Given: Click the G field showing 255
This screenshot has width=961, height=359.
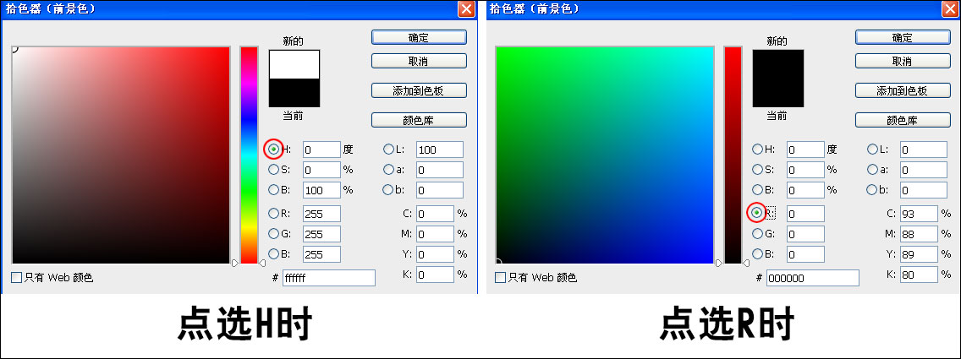Looking at the screenshot, I should [321, 234].
